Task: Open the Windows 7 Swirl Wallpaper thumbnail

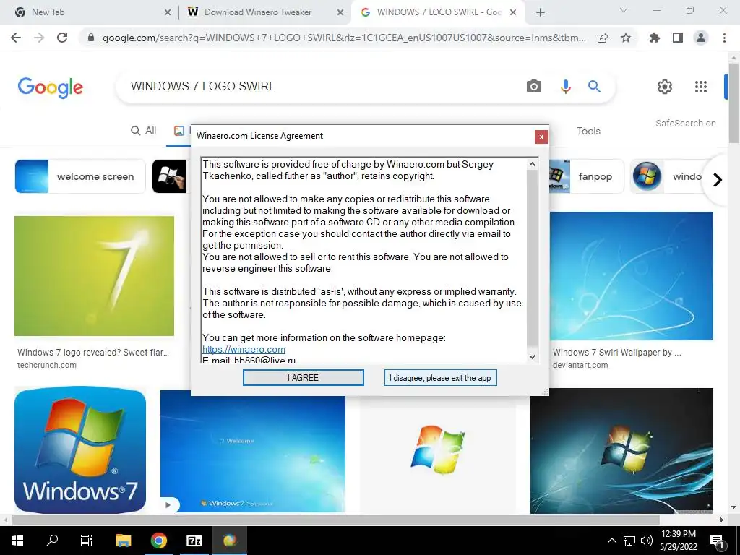Action: [632, 275]
